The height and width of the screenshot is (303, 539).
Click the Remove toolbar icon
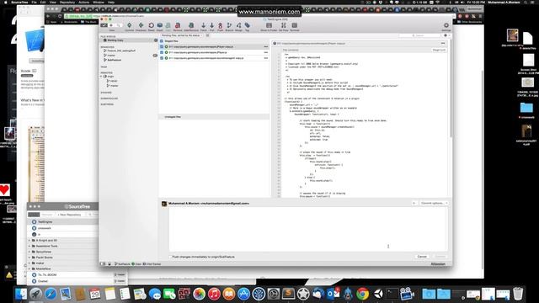click(x=178, y=26)
